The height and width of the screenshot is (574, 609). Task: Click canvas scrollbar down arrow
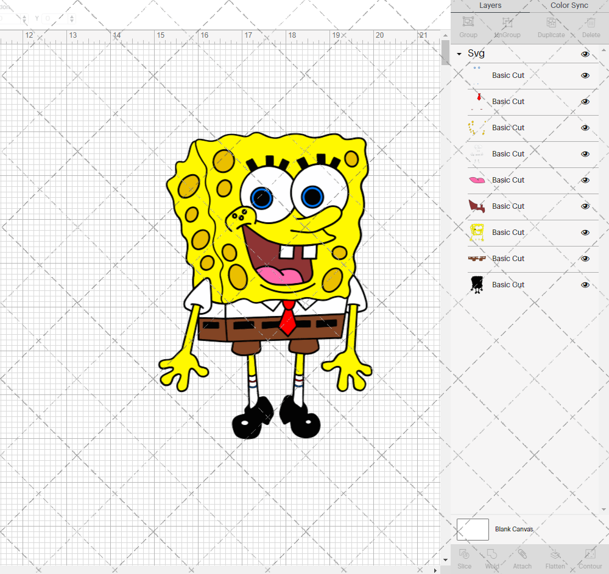point(445,560)
